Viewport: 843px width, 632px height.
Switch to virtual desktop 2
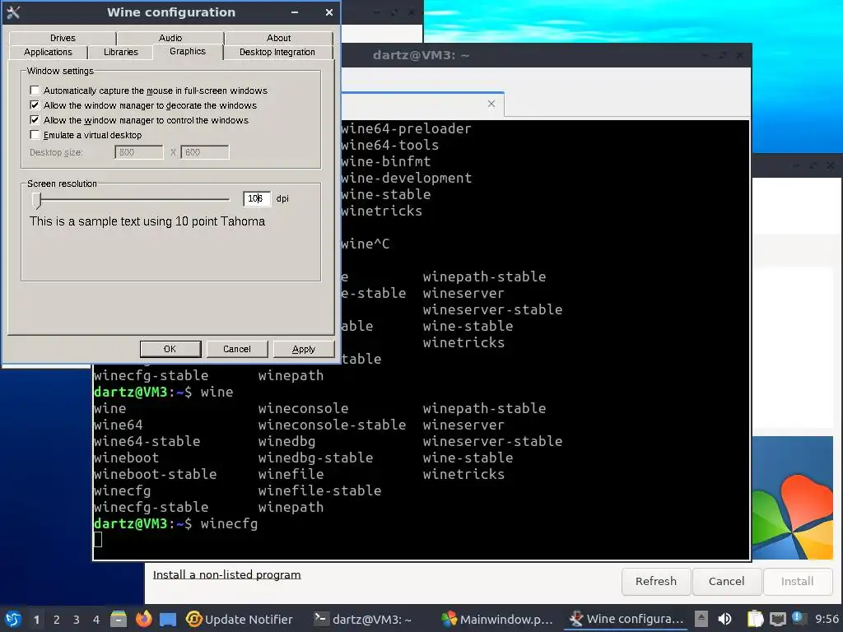pos(57,620)
